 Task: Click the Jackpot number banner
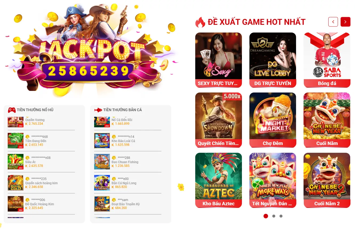click(x=89, y=71)
